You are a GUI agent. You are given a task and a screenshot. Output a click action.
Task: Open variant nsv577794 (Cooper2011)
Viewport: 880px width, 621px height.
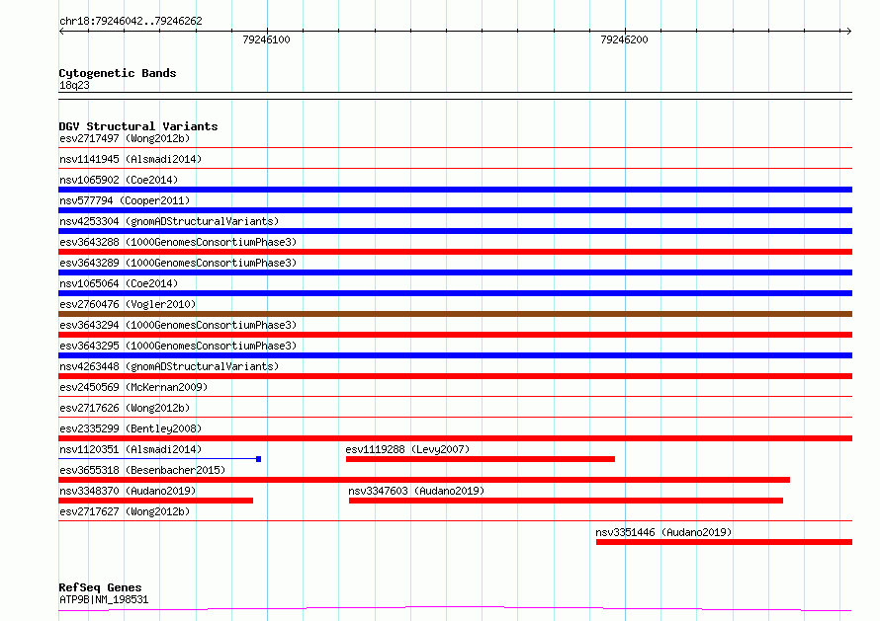(125, 200)
